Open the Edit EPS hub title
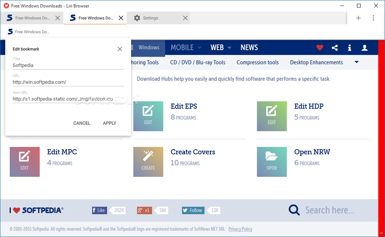This screenshot has width=385, height=237. coord(184,107)
